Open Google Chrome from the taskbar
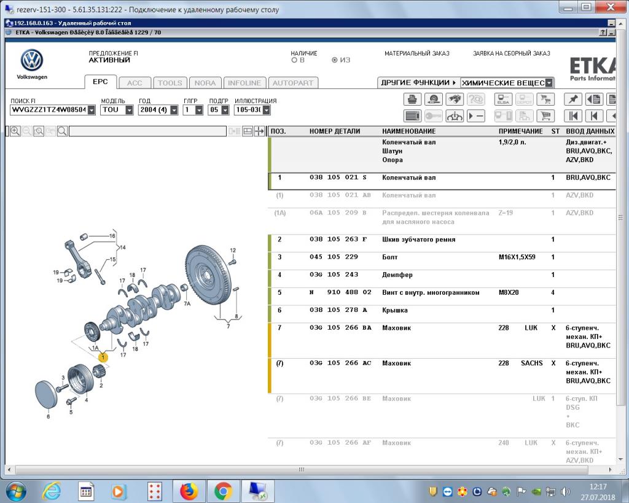This screenshot has width=629, height=503. (x=222, y=491)
